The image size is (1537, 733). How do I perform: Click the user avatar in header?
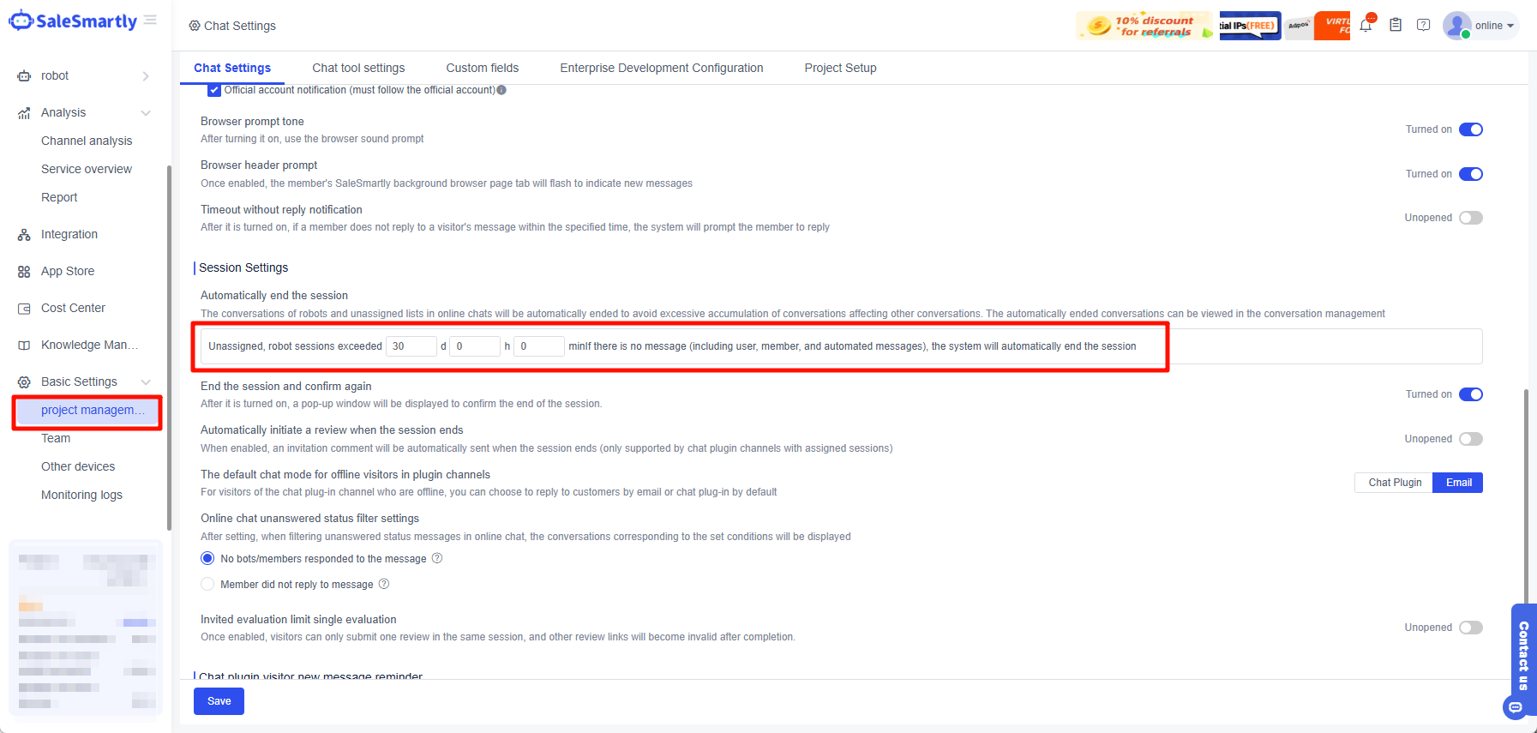1456,25
